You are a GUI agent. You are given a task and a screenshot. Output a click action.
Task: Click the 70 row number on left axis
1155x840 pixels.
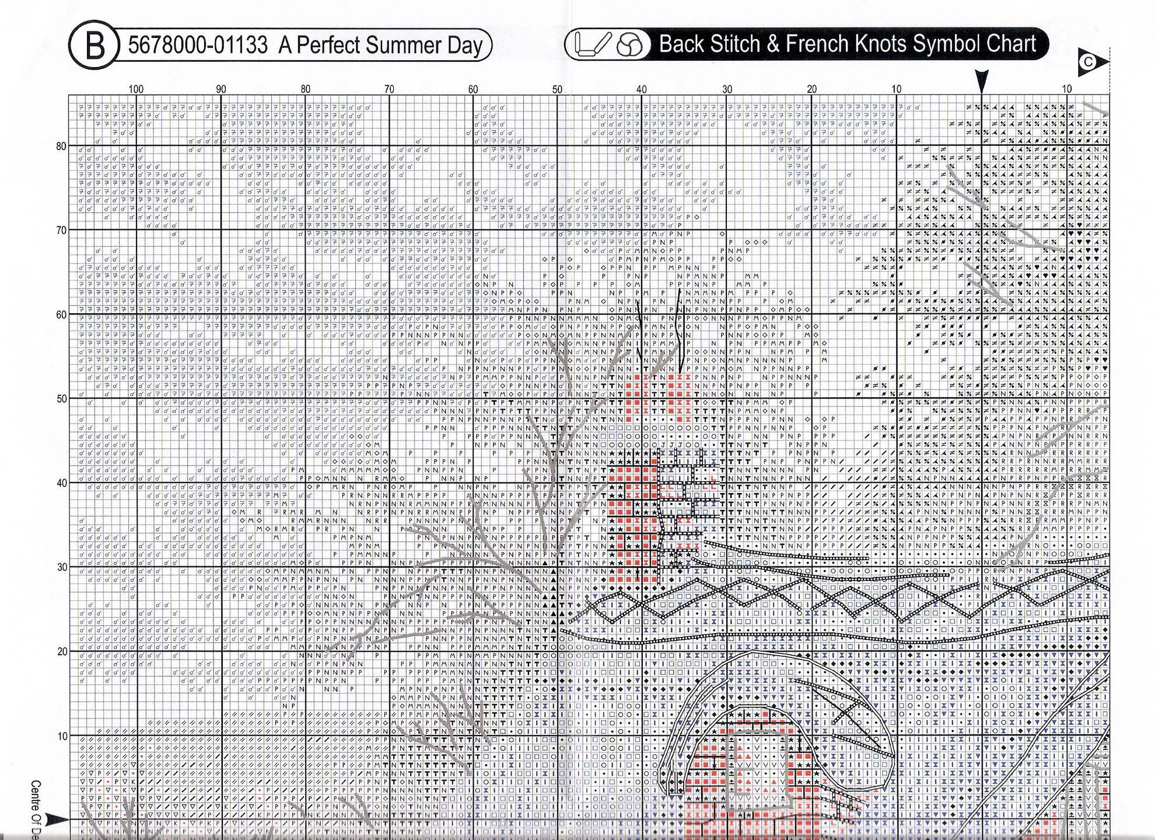pos(61,230)
